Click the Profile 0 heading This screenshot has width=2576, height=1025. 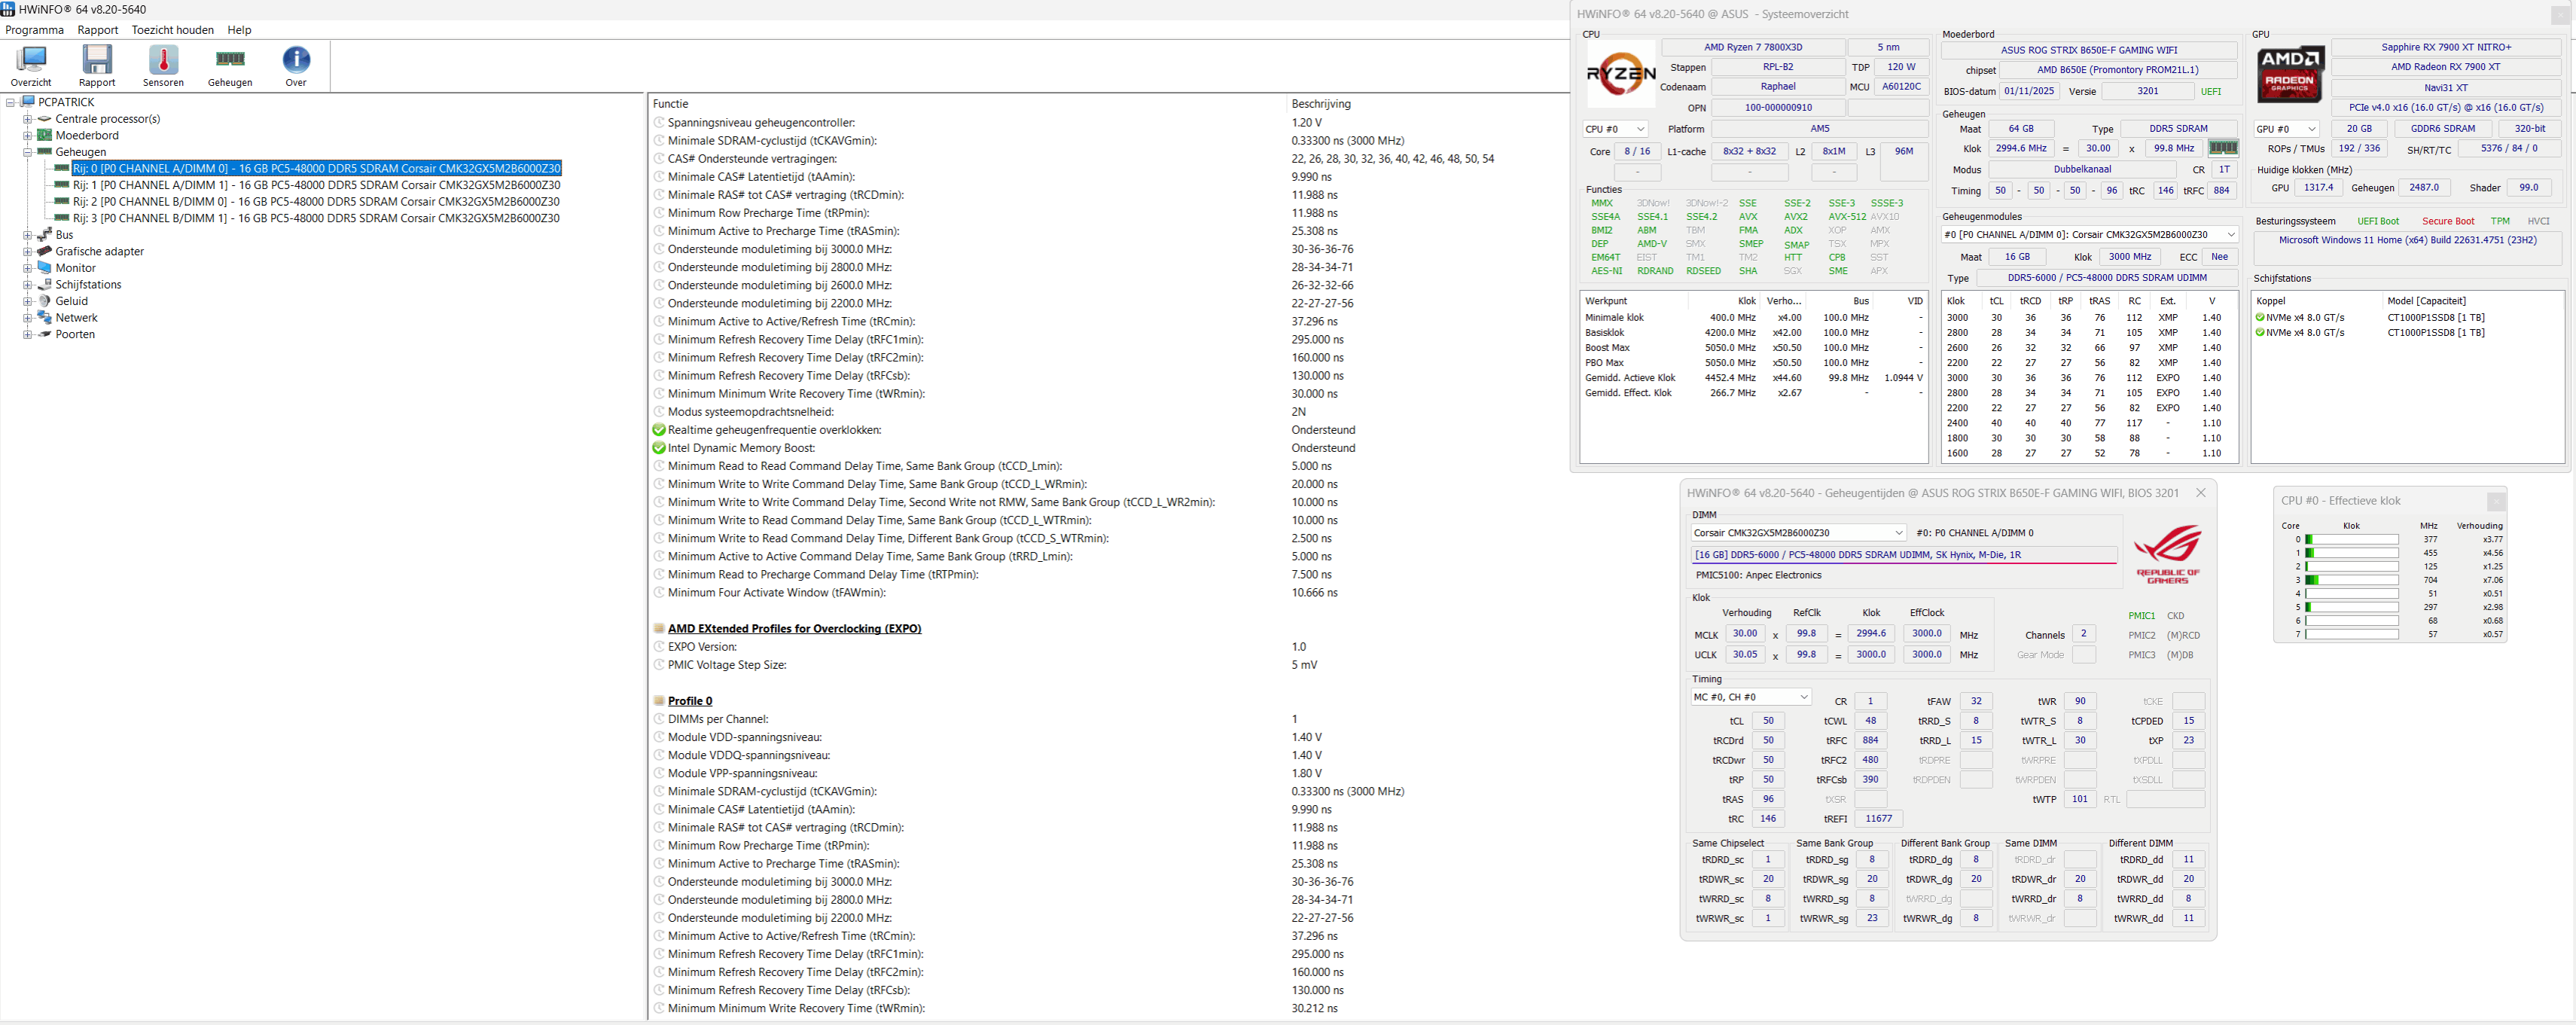(x=690, y=701)
